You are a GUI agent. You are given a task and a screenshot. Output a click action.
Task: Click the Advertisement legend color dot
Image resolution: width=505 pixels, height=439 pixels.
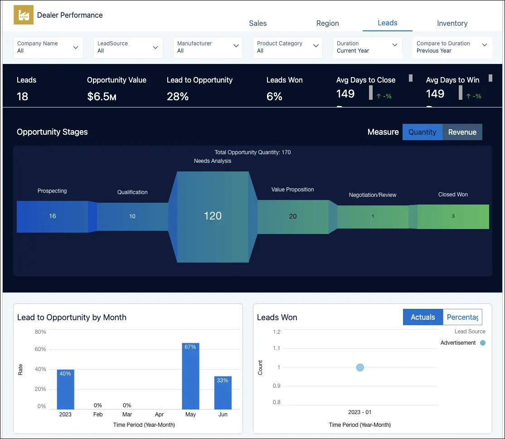(482, 343)
